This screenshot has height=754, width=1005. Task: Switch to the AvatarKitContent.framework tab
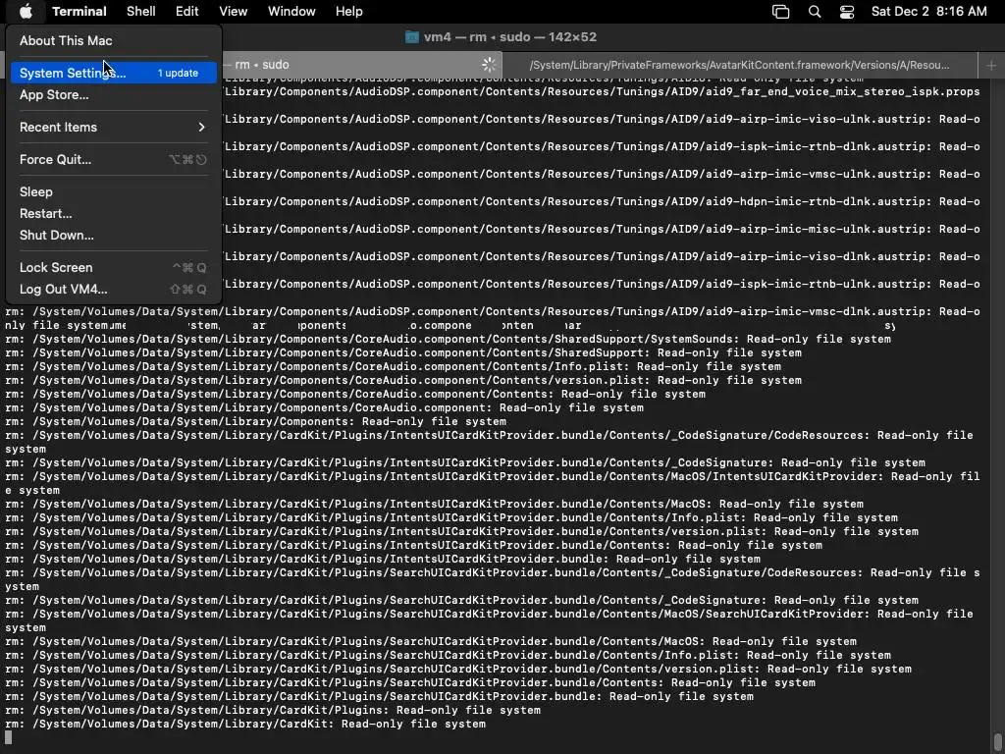pyautogui.click(x=740, y=65)
